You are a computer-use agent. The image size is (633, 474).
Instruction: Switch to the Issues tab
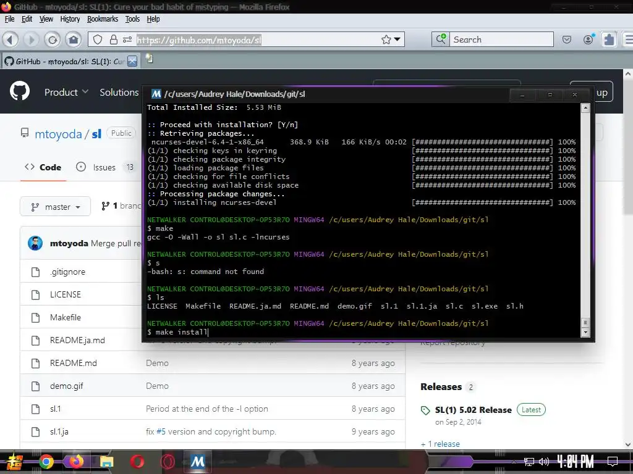click(105, 167)
